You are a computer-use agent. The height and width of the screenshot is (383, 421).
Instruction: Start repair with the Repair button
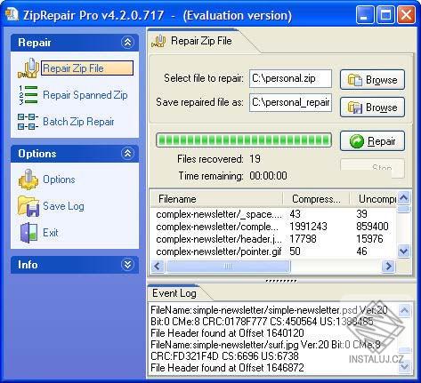pyautogui.click(x=372, y=141)
